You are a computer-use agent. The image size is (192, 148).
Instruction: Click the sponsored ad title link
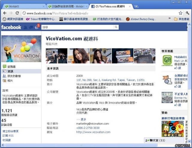[173, 118]
